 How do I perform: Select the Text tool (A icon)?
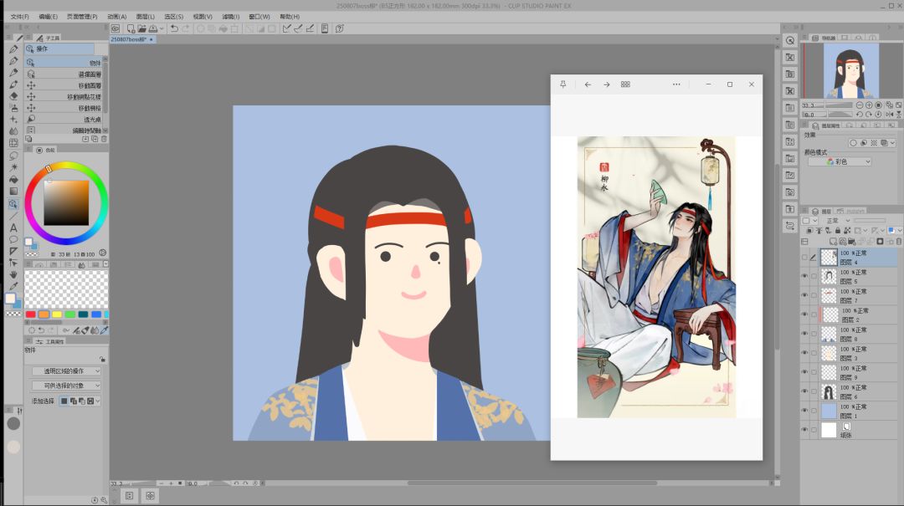click(x=13, y=227)
